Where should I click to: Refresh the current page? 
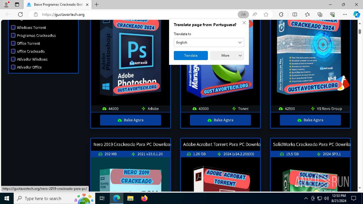20,14
